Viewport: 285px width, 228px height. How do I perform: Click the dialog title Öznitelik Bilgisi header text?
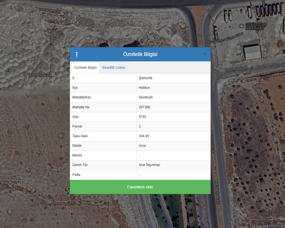pyautogui.click(x=140, y=54)
